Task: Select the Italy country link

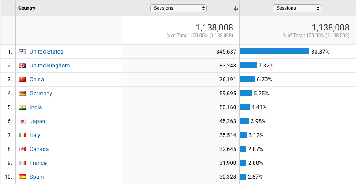Action: [x=35, y=135]
